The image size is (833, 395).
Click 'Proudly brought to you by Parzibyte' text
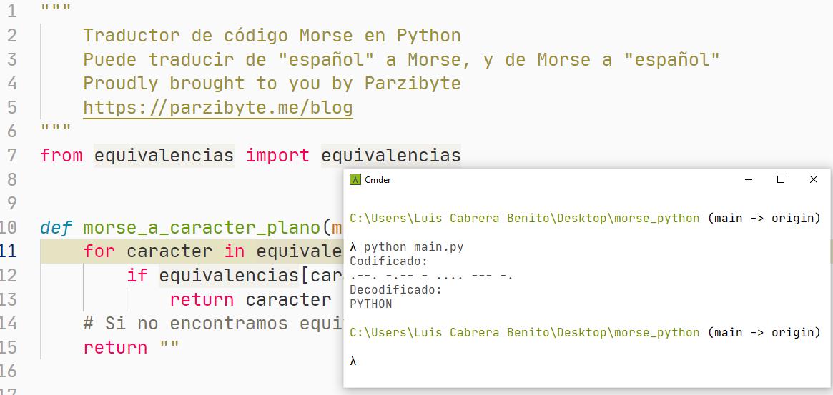tap(272, 84)
